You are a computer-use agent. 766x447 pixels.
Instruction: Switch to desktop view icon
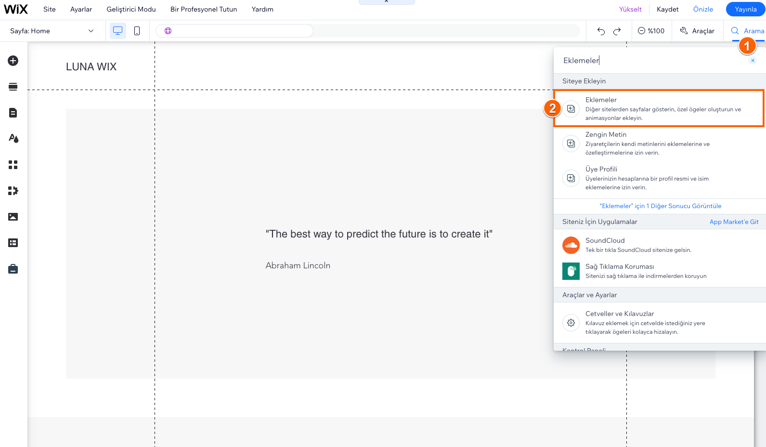pyautogui.click(x=117, y=31)
